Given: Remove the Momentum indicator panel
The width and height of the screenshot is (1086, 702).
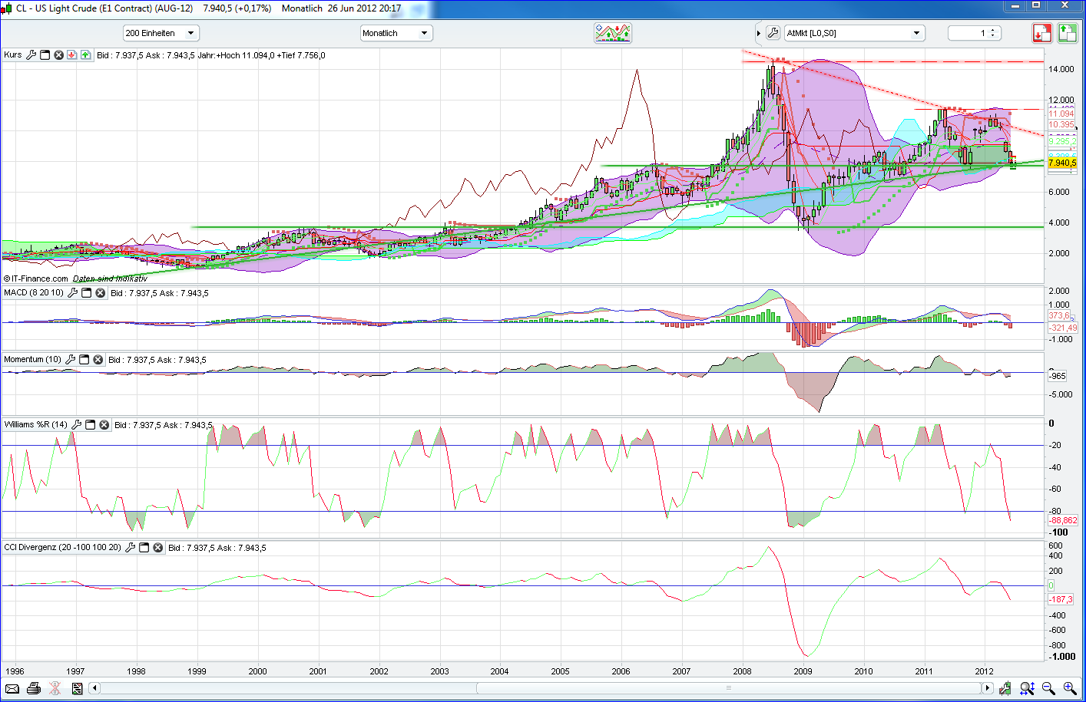Looking at the screenshot, I should pos(98,360).
